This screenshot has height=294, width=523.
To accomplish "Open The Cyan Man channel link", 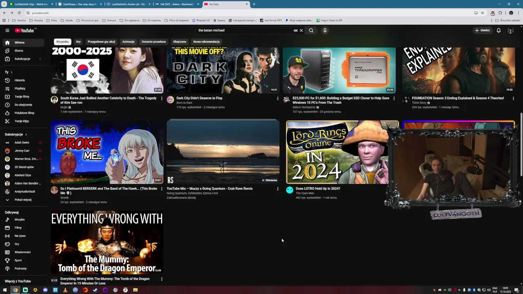I will click(305, 193).
